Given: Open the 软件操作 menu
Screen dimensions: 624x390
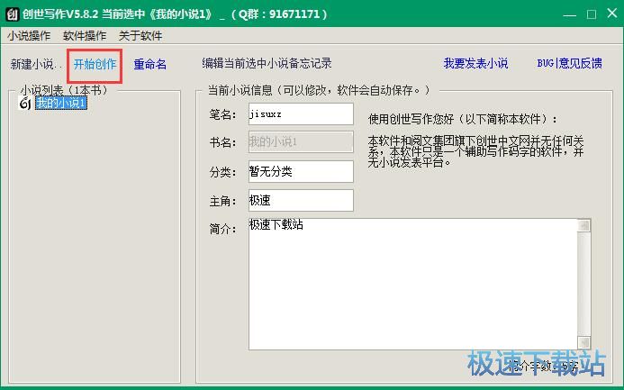Looking at the screenshot, I should [85, 36].
